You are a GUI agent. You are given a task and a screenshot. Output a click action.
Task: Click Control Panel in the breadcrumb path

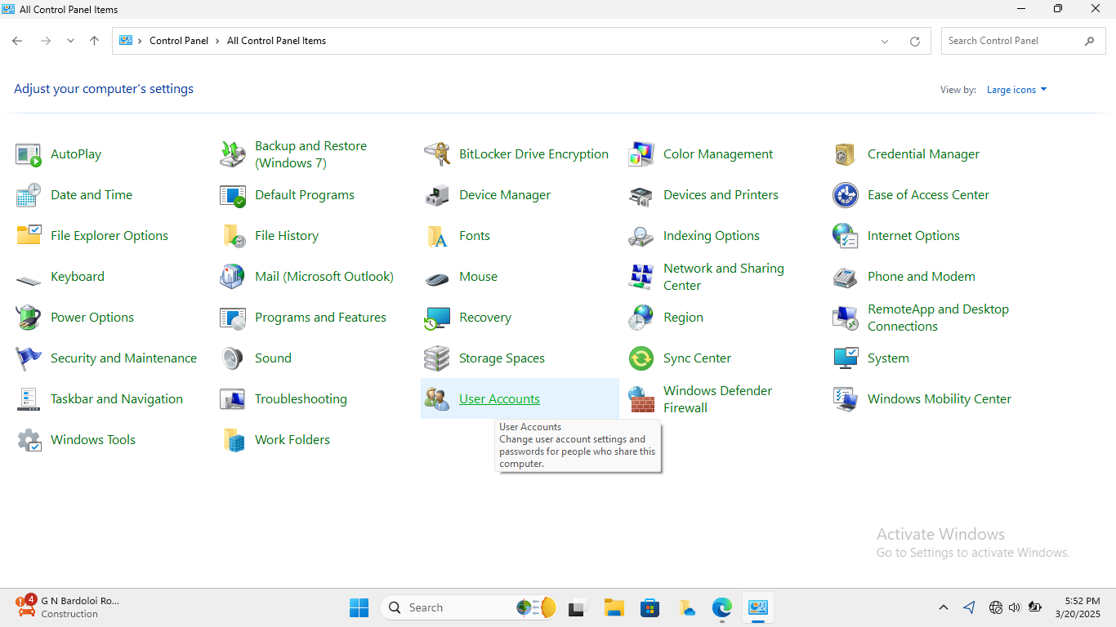(179, 41)
